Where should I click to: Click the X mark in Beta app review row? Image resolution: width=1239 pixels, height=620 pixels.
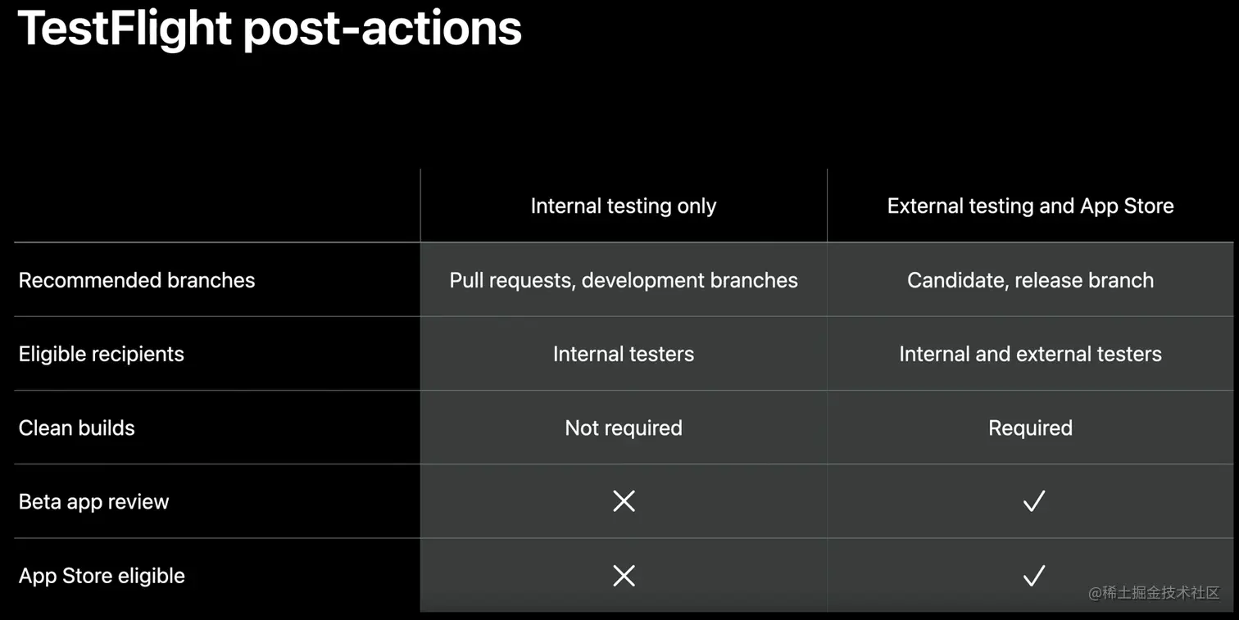[624, 501]
